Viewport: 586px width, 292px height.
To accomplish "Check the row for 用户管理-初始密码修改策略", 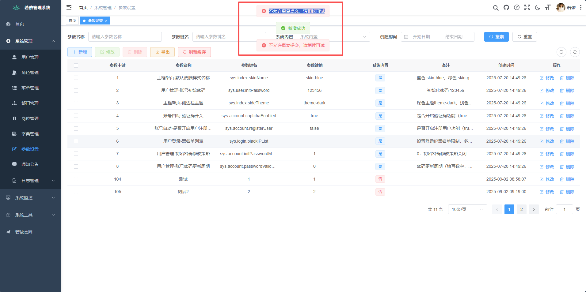I will 76,154.
